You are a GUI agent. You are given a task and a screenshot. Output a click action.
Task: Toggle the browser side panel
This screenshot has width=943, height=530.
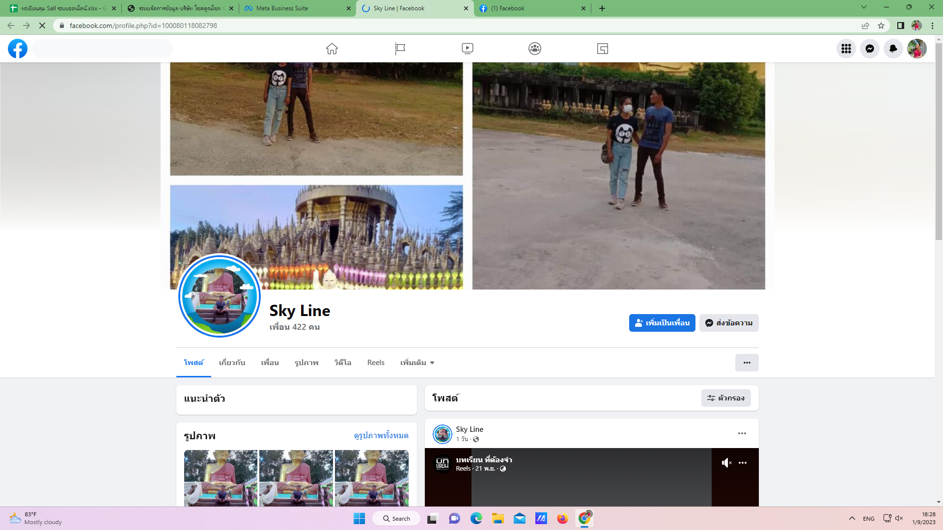900,26
